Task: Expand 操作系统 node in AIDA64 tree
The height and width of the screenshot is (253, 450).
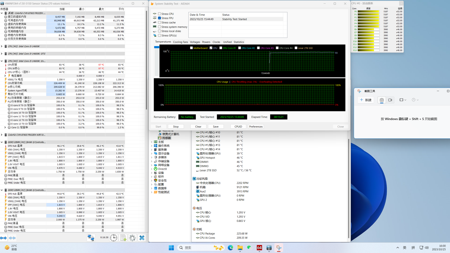Action: [x=152, y=146]
